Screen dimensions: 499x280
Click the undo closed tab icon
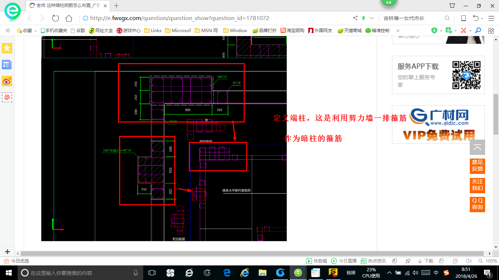click(x=476, y=18)
